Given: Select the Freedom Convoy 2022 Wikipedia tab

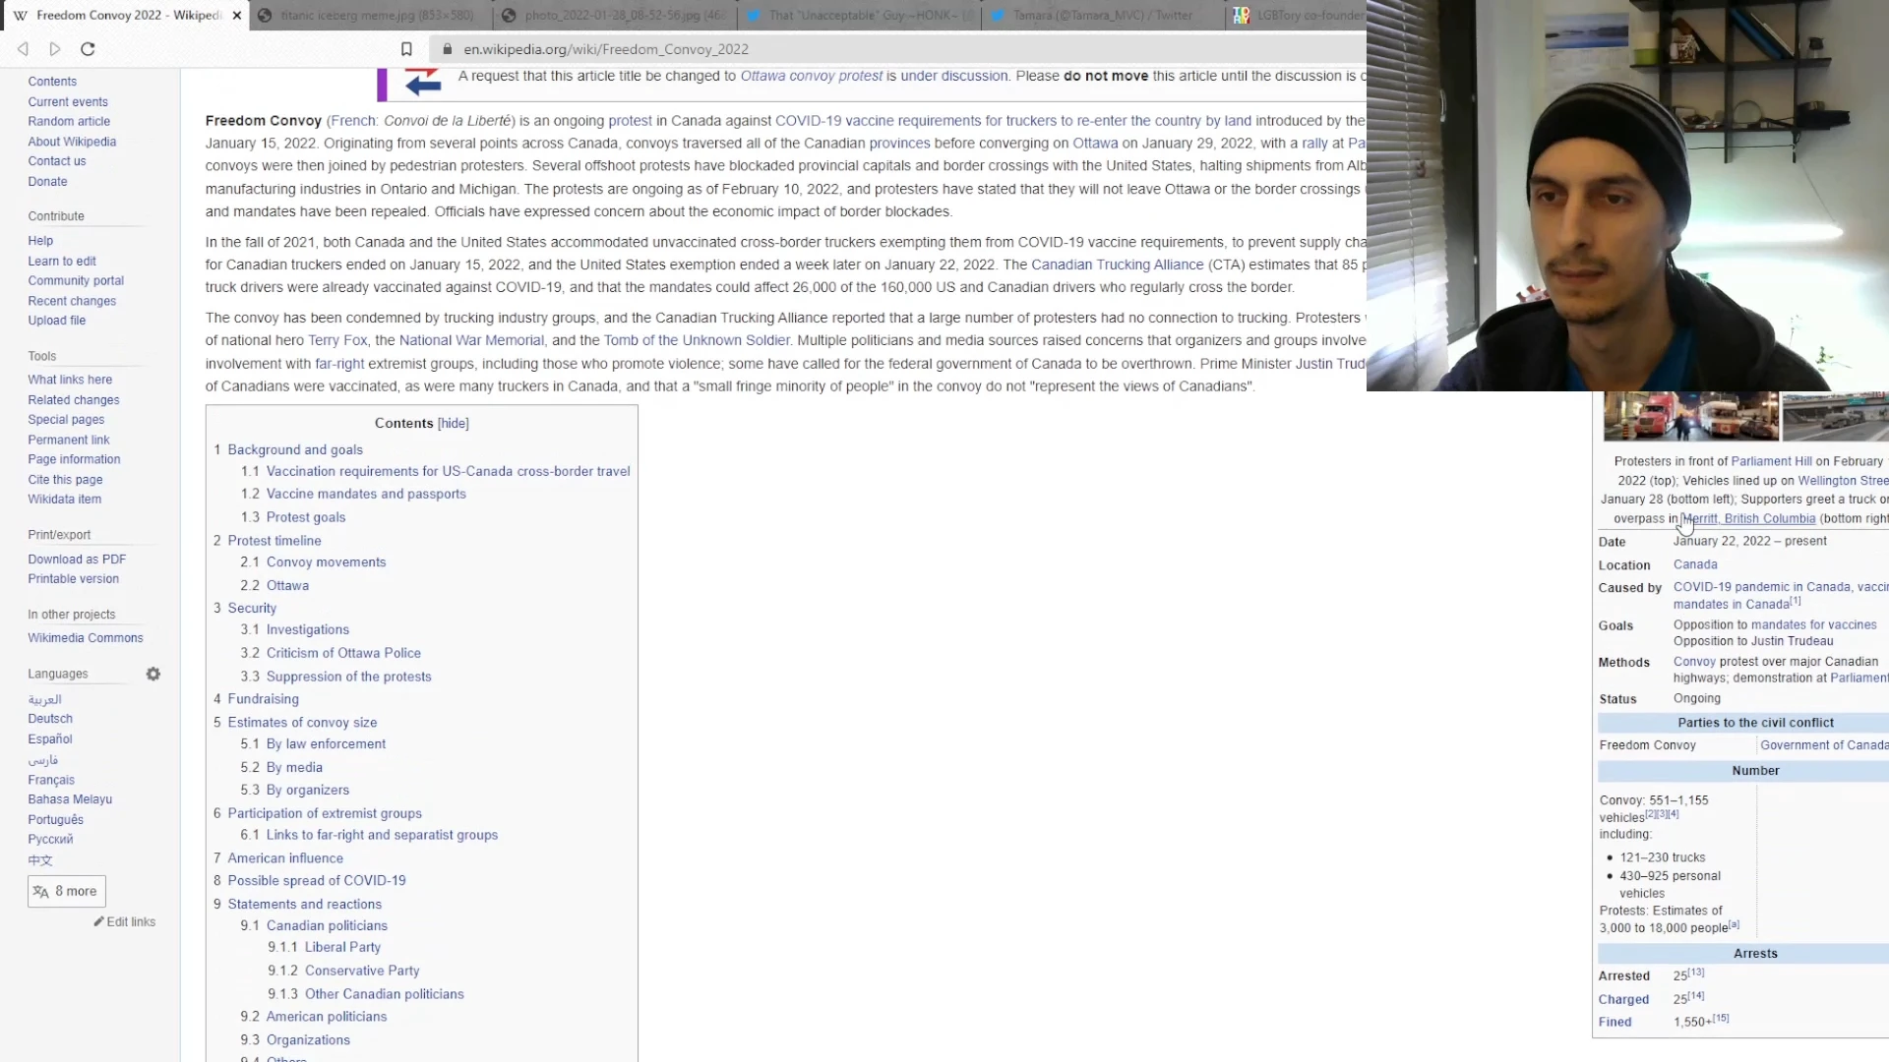Looking at the screenshot, I should (123, 16).
